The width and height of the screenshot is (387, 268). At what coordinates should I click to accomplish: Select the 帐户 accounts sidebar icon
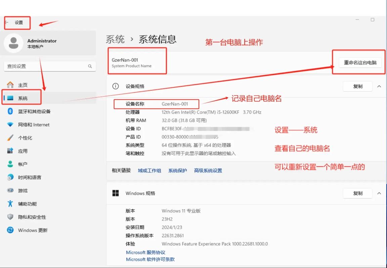pos(10,164)
